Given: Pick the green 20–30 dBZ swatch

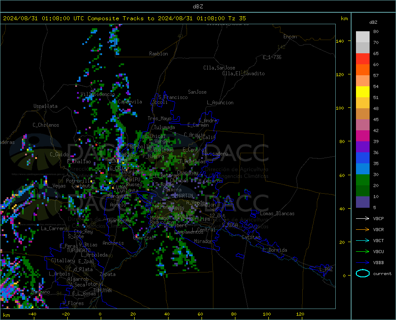Looking at the screenshot, I should 363,180.
